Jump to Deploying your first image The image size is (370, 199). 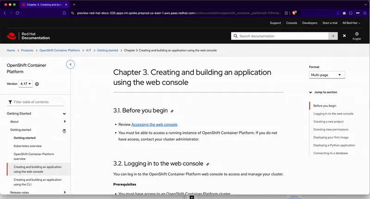[x=331, y=137]
